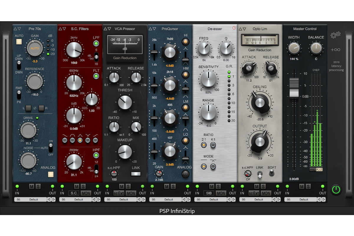Click the PRE meter button
Image resolution: width=354 pixels, height=236 pixels.
[312, 170]
